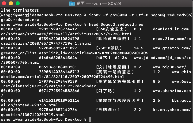Click user ID '00717725924582846'
The height and width of the screenshot is (123, 193).
pos(59,91)
